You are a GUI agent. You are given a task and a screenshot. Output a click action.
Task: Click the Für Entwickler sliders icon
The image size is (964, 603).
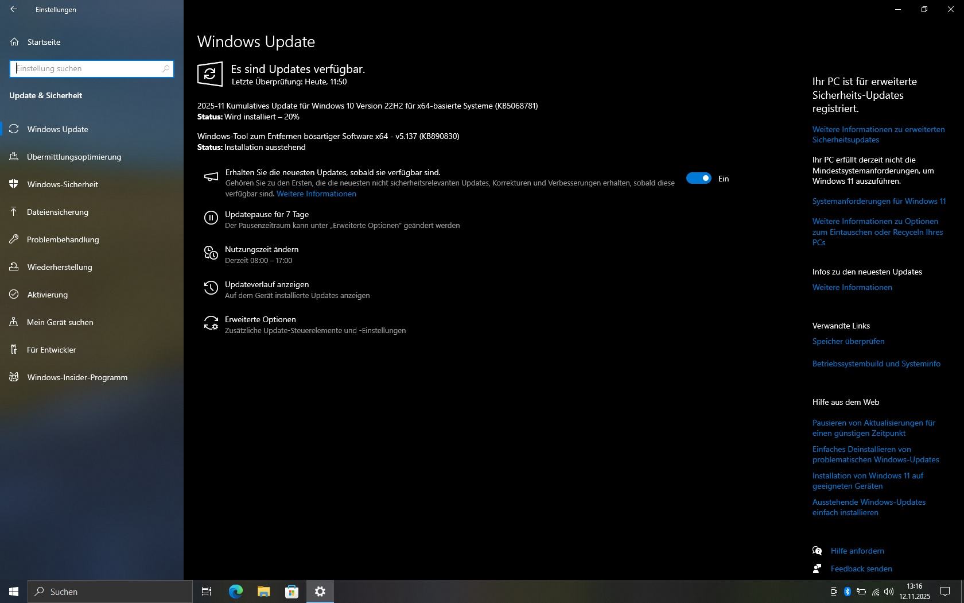tap(14, 350)
